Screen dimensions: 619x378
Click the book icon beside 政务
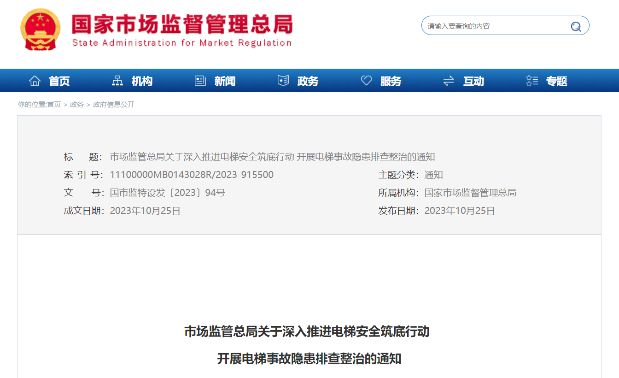pyautogui.click(x=283, y=81)
